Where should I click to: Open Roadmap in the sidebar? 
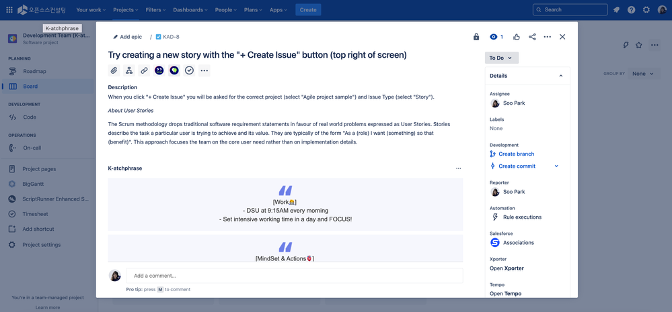point(48,71)
